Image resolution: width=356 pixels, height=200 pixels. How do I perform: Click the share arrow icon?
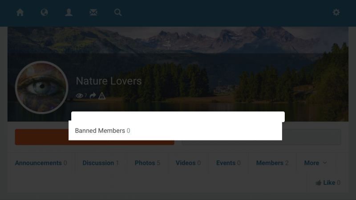tap(93, 96)
